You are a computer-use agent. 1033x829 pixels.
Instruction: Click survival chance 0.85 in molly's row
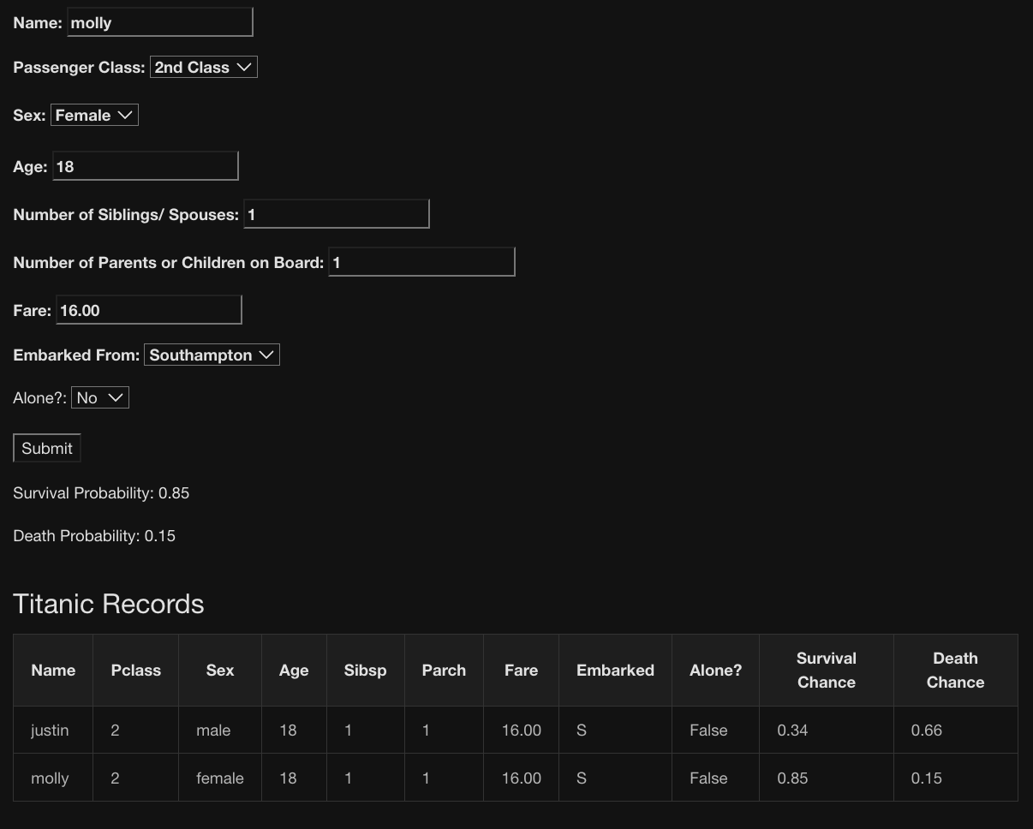coord(827,778)
